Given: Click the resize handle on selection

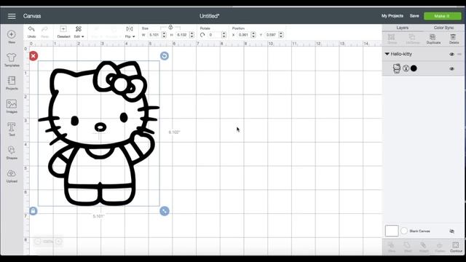Looking at the screenshot, I should point(165,211).
